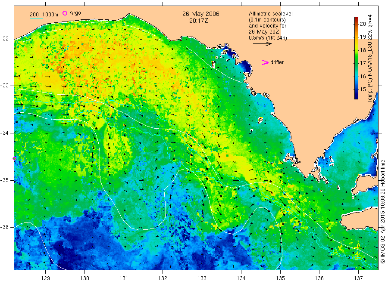Screen dimensions: 388x284
Task: Click the color bar value 19
Action: [363, 37]
